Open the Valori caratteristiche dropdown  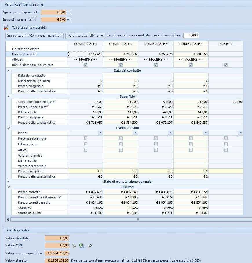(x=85, y=36)
